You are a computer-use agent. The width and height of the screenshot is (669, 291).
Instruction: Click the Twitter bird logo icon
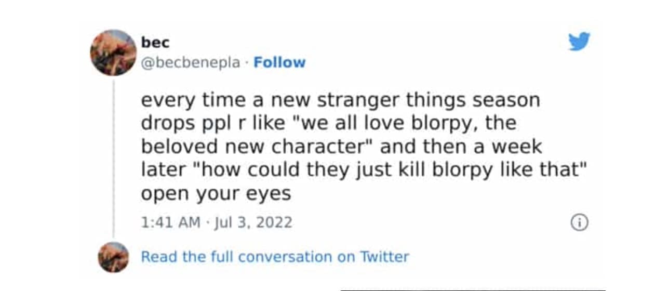click(579, 41)
